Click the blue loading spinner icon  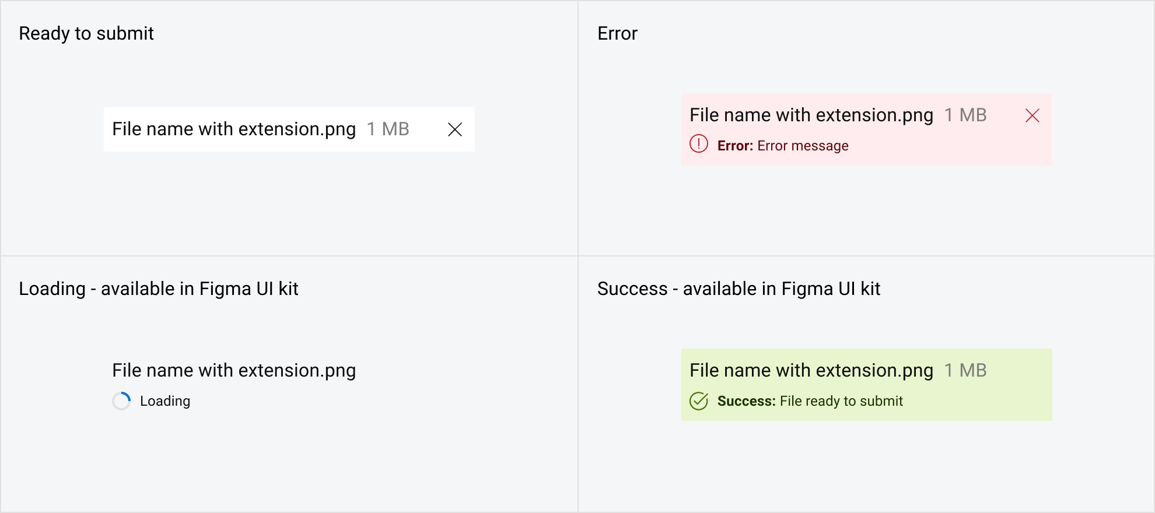pyautogui.click(x=121, y=401)
